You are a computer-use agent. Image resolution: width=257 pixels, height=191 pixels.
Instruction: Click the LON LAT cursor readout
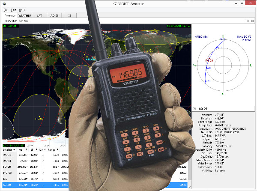pos(14,146)
